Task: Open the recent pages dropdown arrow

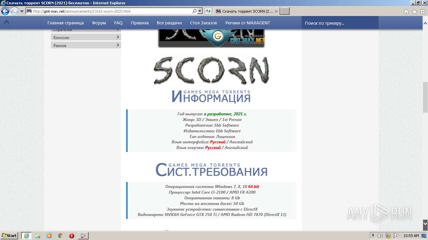Action: [22, 11]
